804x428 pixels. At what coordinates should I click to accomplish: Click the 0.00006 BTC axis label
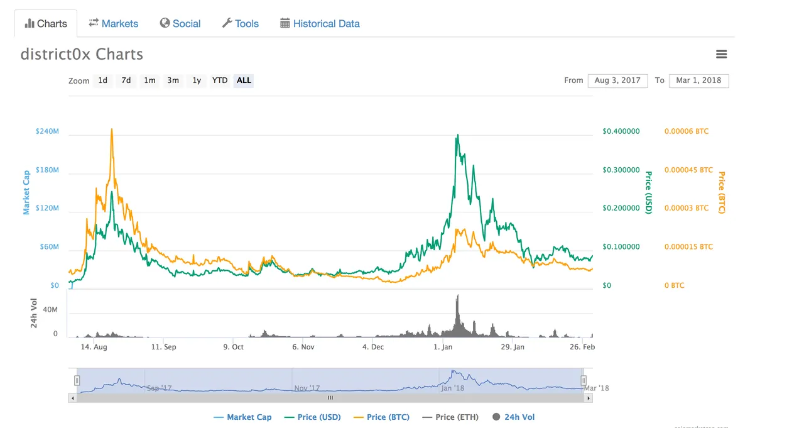687,131
